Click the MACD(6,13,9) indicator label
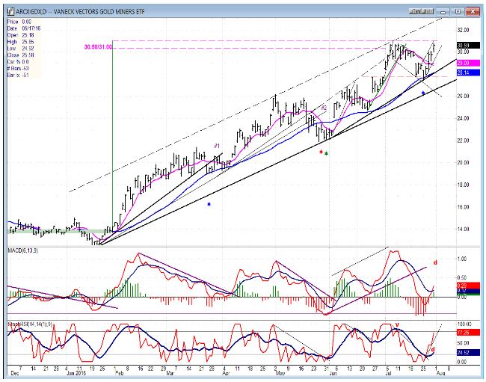This screenshot has height=382, width=486. [23, 250]
